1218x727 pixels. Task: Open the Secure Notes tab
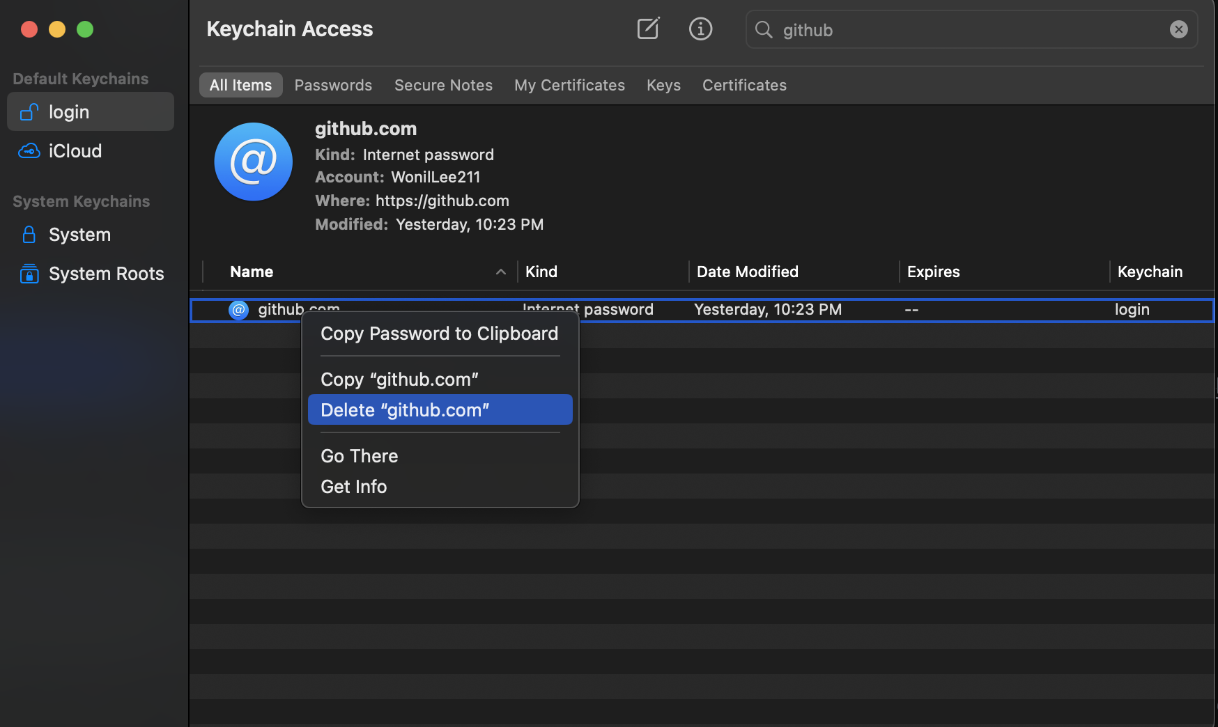point(443,85)
